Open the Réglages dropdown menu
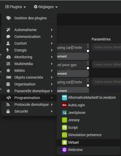Screen dimensions: 121x156 pyautogui.click(x=46, y=7)
